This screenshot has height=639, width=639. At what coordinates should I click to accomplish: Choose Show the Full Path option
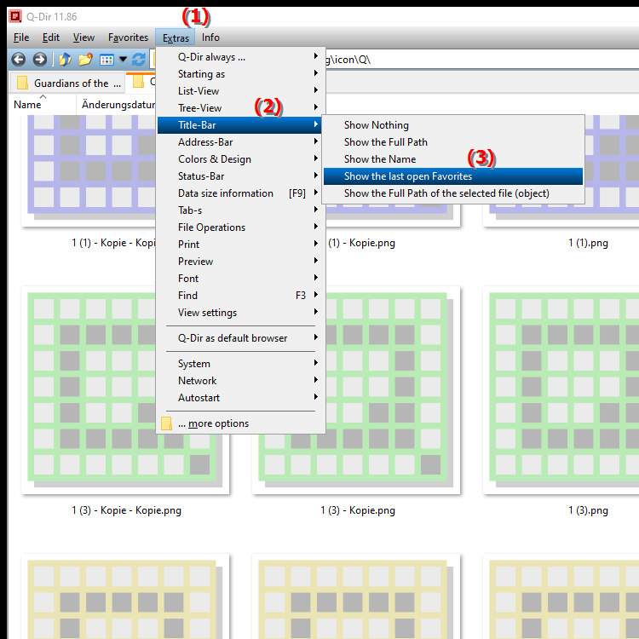click(453, 142)
